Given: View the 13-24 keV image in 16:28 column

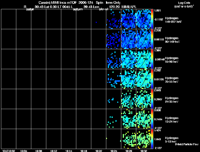Looking at the screenshot, I should (128, 119).
